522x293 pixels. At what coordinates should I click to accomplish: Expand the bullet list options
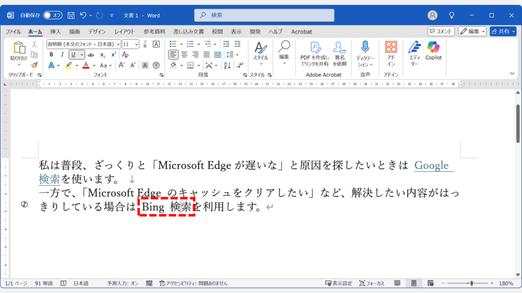[181, 44]
